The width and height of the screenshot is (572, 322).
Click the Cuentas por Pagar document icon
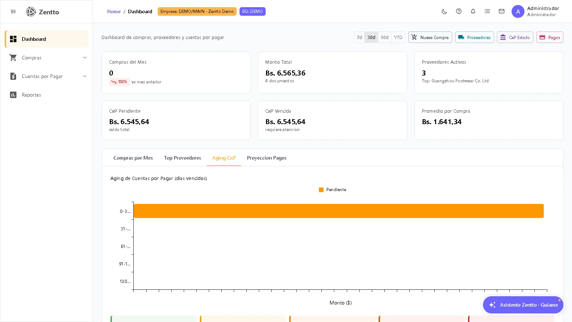tap(13, 76)
